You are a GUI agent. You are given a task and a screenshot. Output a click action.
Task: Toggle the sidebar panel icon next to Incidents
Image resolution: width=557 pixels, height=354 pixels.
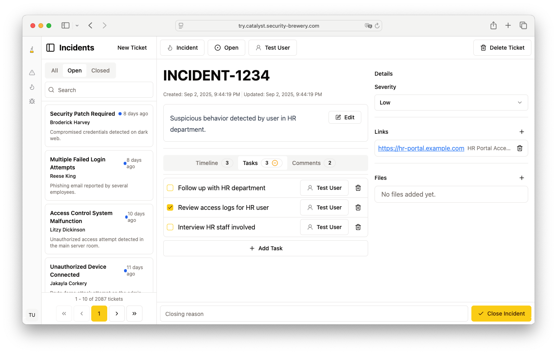pyautogui.click(x=50, y=47)
